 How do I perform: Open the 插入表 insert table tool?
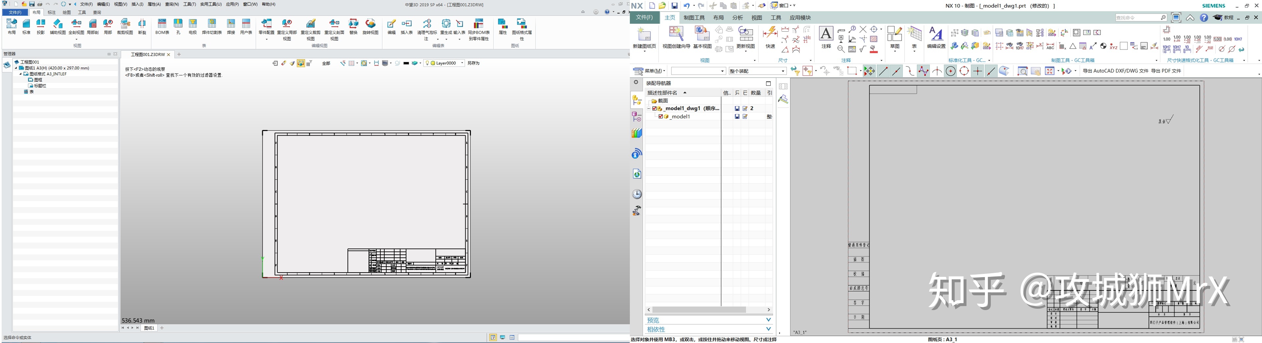407,26
